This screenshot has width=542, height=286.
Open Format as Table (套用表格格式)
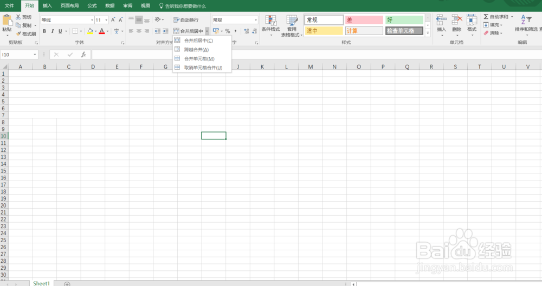pos(292,26)
